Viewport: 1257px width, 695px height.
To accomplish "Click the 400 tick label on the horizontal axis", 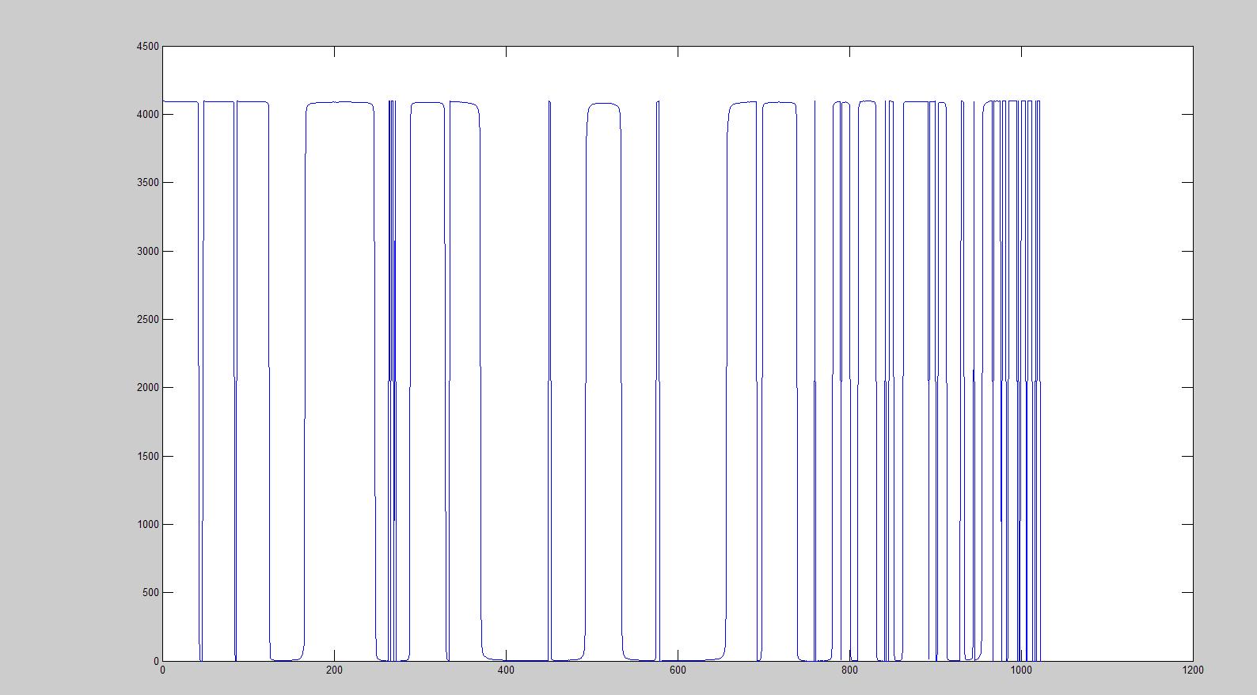I will [506, 670].
